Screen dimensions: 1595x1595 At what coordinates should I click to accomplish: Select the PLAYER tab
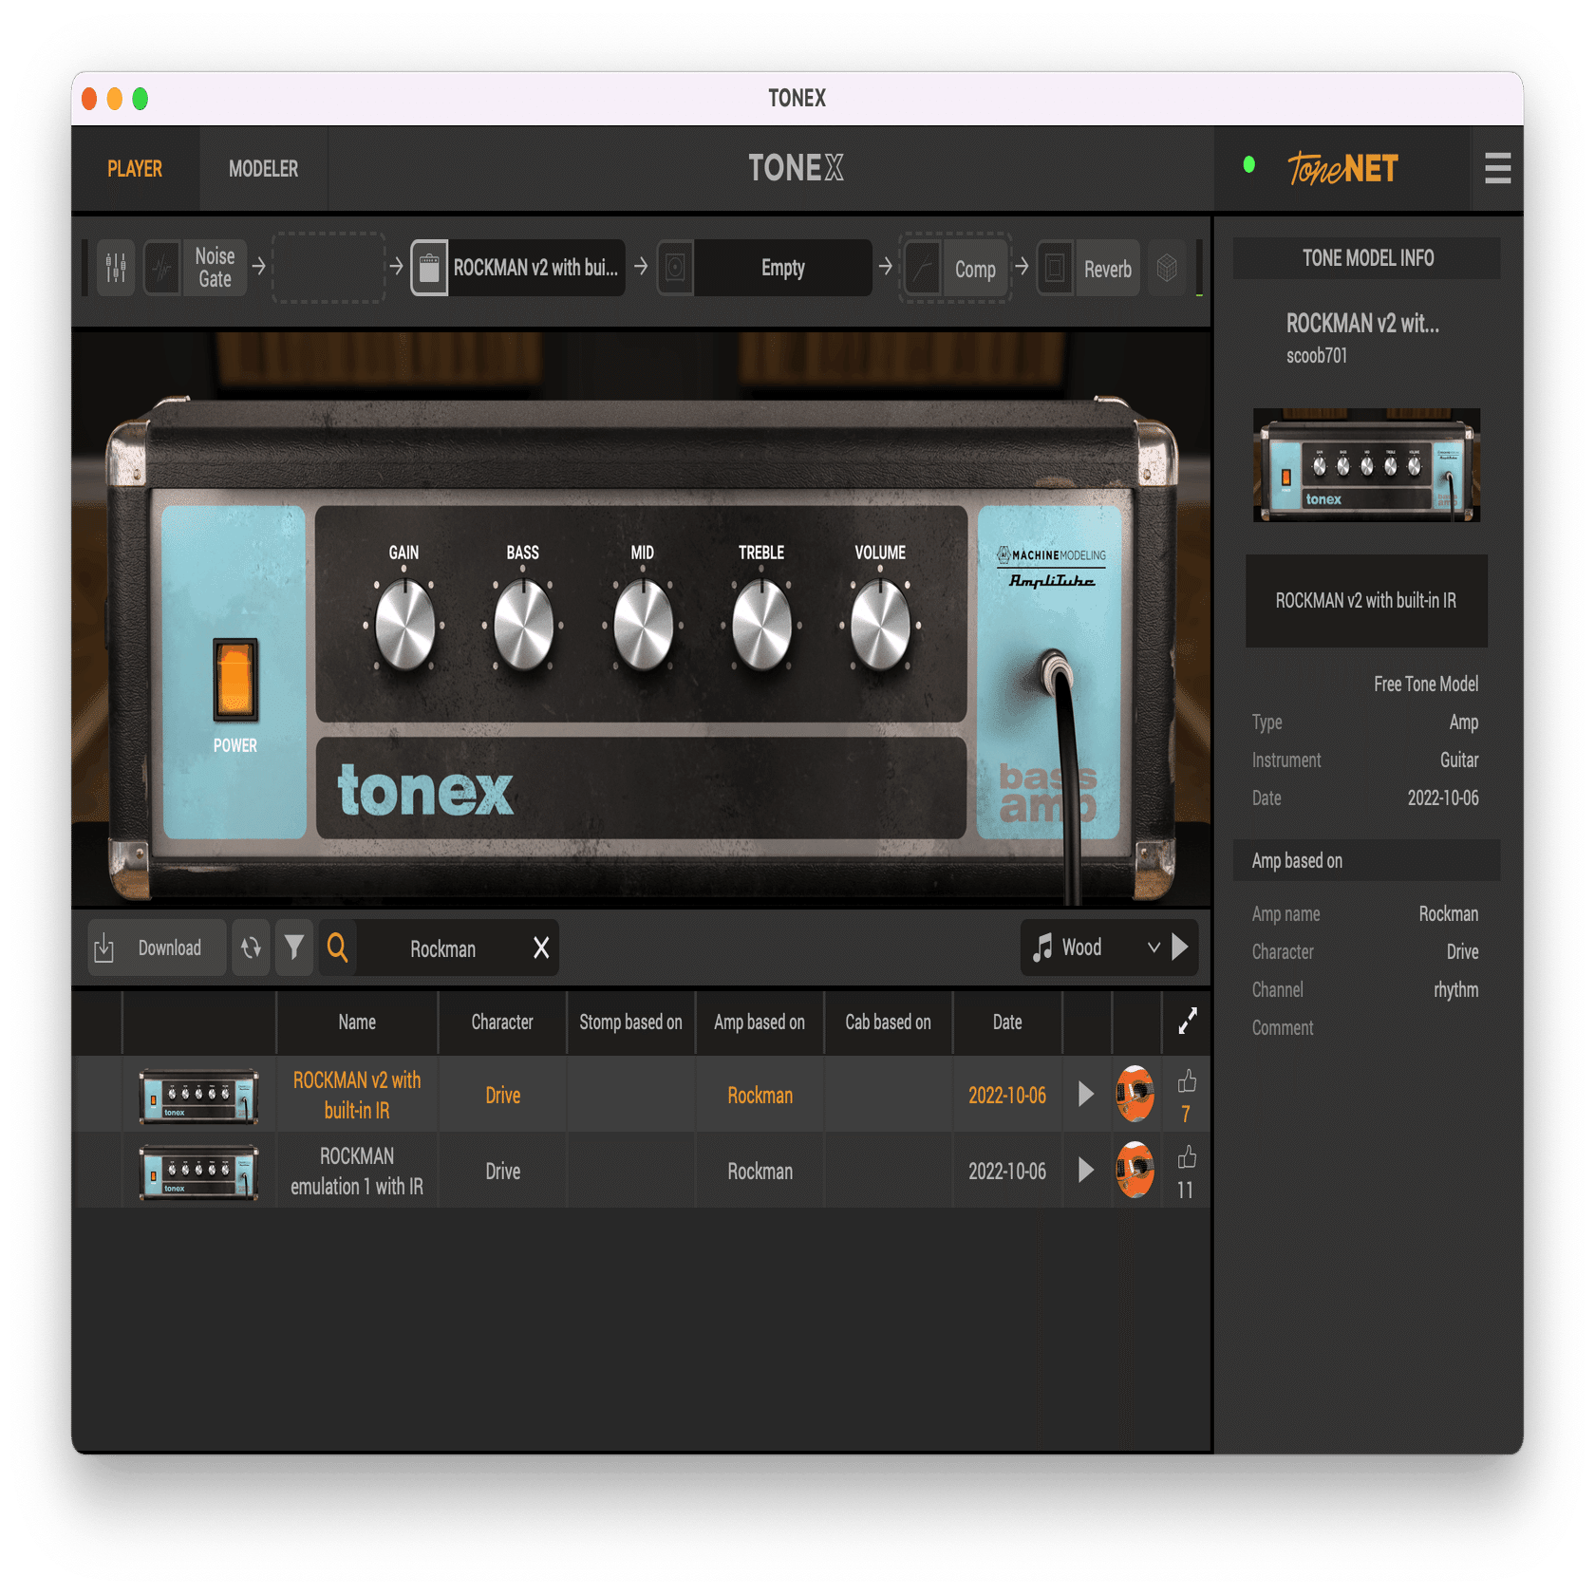coord(134,168)
